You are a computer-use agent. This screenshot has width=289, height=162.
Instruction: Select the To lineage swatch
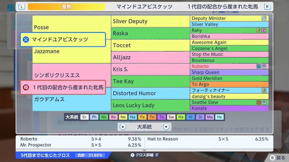152,117
